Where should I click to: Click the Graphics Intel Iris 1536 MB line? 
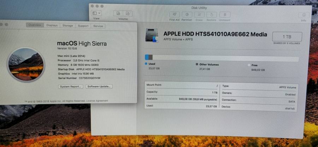76,74
